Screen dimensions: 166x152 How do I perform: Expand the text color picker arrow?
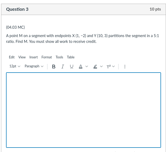click(x=87, y=67)
